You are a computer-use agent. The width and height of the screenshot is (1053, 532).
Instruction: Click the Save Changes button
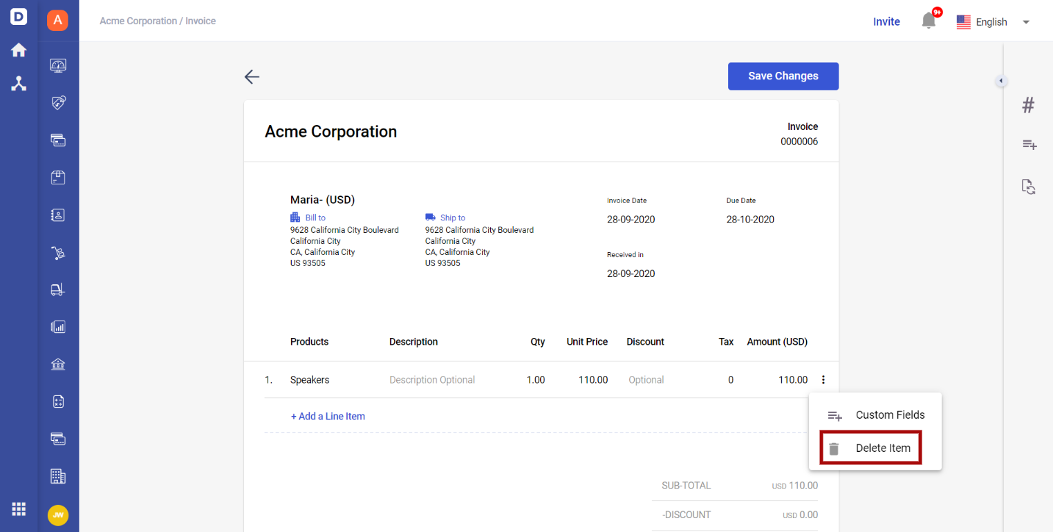(x=783, y=76)
